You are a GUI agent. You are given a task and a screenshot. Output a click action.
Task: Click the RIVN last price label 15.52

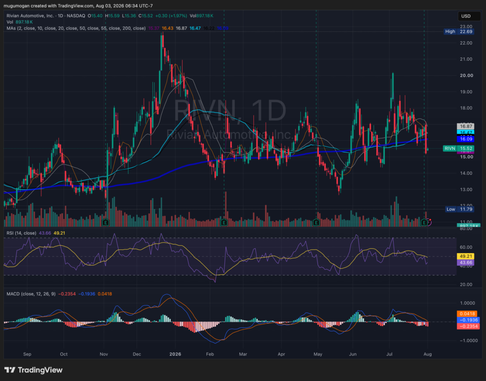point(458,149)
